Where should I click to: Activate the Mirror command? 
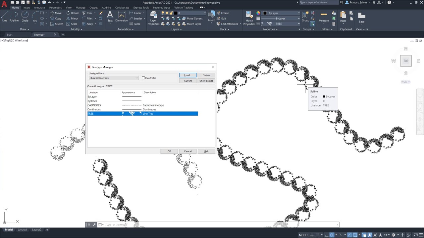(72, 19)
